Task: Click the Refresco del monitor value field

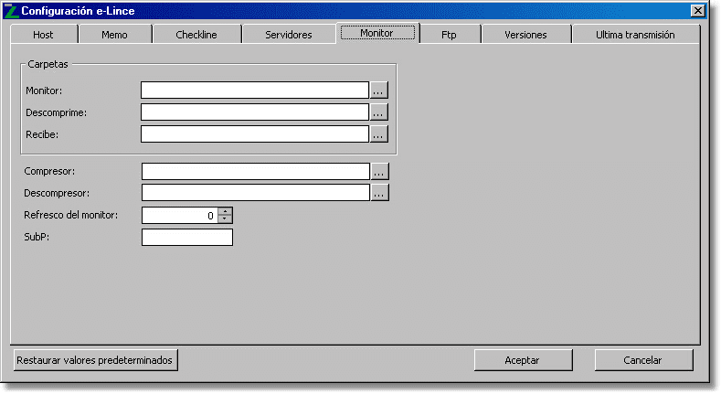Action: click(x=180, y=215)
